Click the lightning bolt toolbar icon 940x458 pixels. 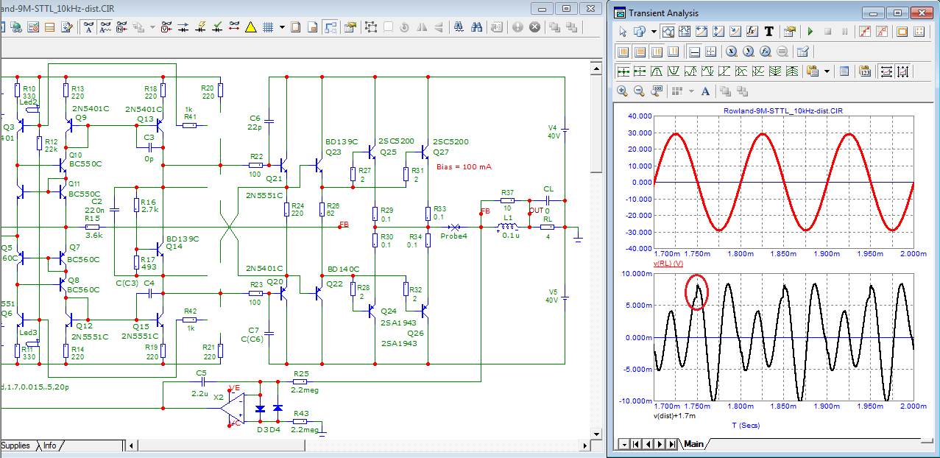[201, 27]
